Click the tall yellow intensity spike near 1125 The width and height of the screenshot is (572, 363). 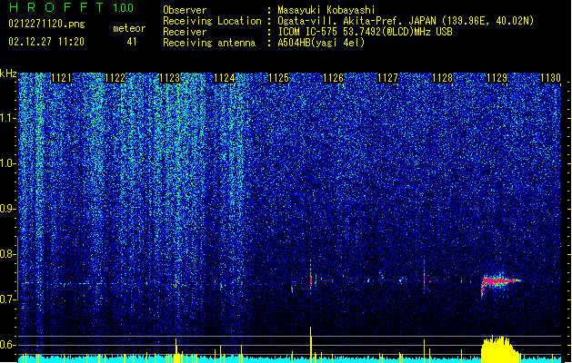tap(311, 345)
